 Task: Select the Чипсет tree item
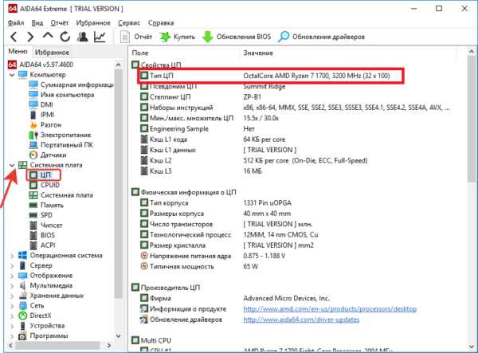[46, 226]
